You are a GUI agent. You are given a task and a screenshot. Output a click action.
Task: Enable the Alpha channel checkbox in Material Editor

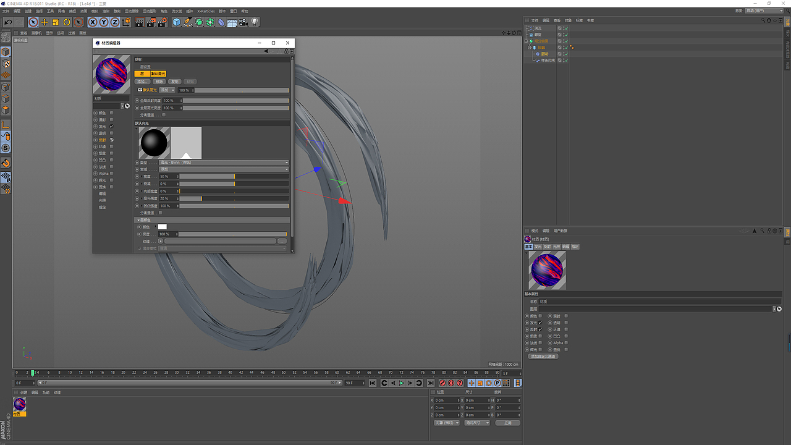coord(111,174)
